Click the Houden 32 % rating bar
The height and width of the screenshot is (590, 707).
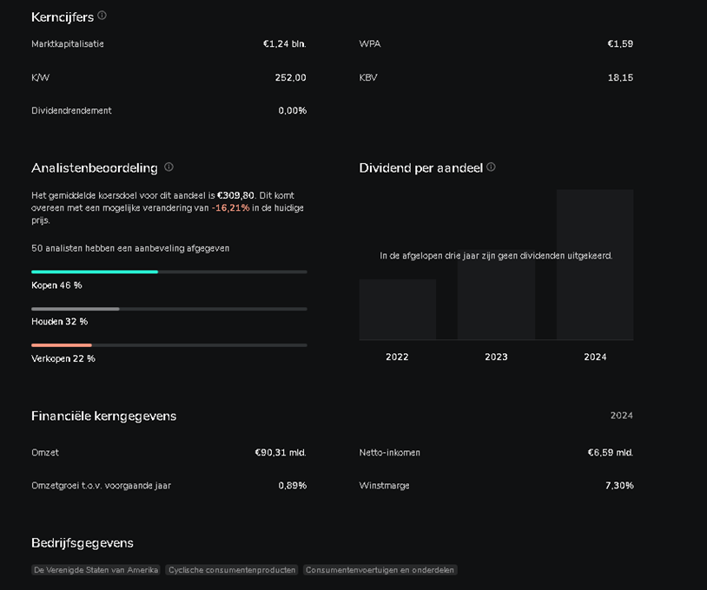tap(168, 308)
